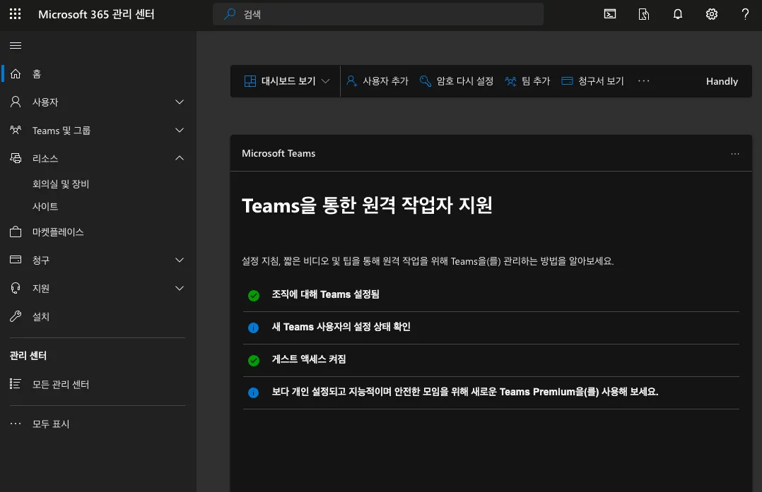The image size is (762, 492).
Task: Open 사이트 under 리소스
Action: click(45, 206)
